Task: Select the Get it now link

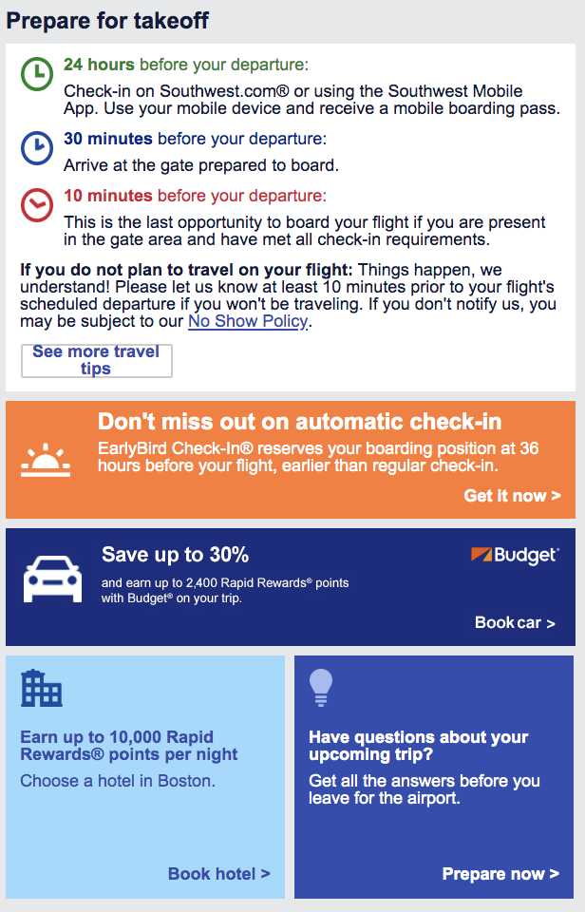Action: tap(512, 496)
